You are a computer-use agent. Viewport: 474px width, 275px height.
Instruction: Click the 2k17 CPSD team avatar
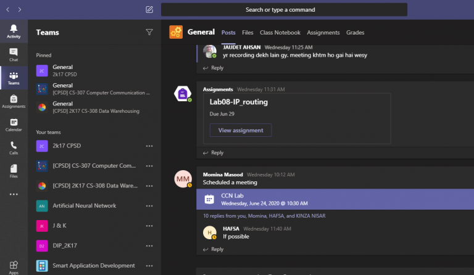[x=42, y=146]
